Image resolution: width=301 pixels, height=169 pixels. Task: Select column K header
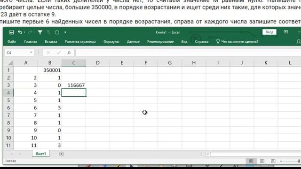tap(266, 63)
